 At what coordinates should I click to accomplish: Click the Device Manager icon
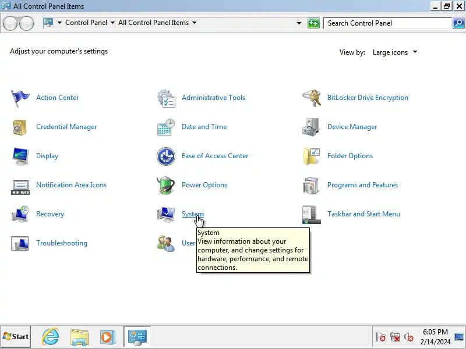(311, 127)
